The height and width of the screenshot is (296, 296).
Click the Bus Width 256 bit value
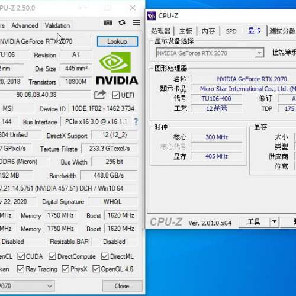pyautogui.click(x=114, y=162)
